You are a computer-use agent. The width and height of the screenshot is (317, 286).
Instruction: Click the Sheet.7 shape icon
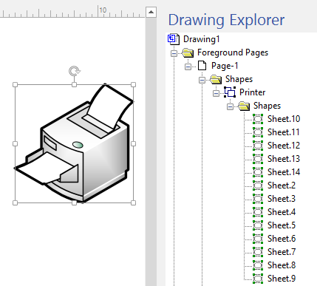[x=258, y=252]
